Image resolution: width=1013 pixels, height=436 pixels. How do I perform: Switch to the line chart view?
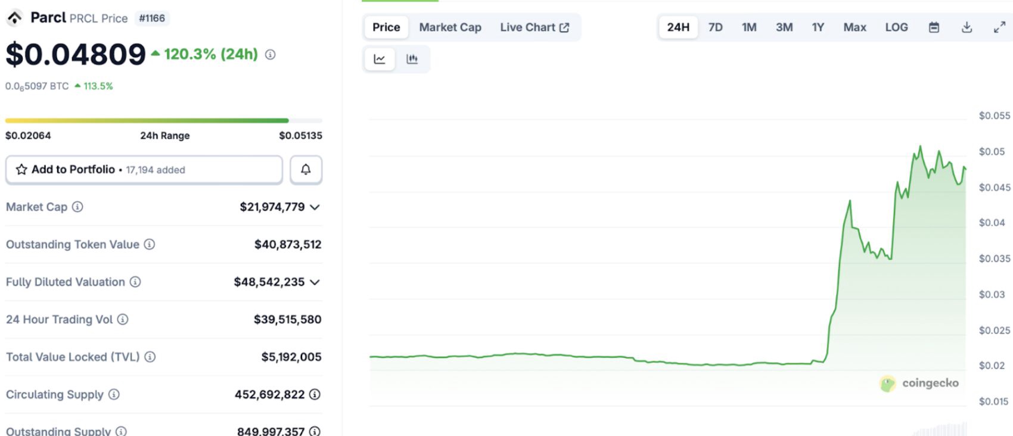pyautogui.click(x=380, y=59)
